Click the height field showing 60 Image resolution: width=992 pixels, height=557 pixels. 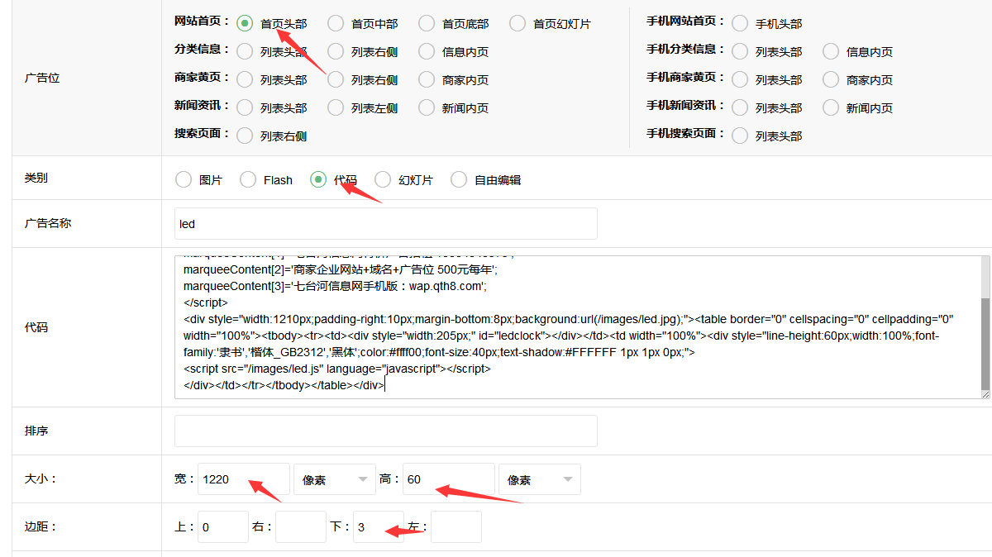click(448, 479)
